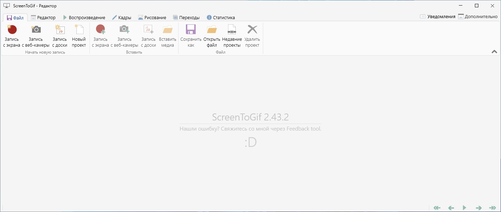Image resolution: width=501 pixels, height=212 pixels.
Task: Go to previous frame arrow
Action: coord(451,208)
